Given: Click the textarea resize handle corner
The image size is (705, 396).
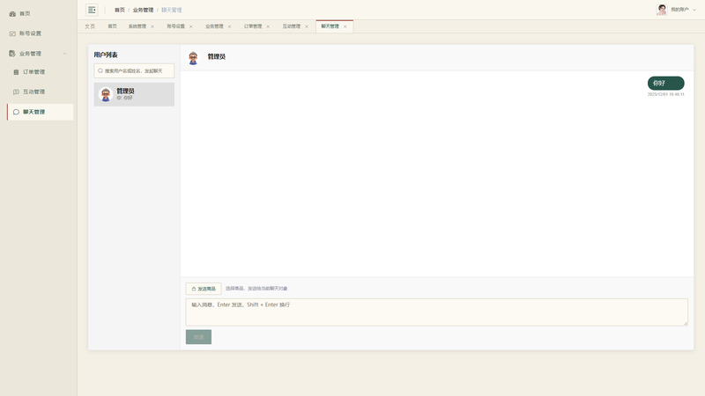Looking at the screenshot, I should [x=686, y=323].
